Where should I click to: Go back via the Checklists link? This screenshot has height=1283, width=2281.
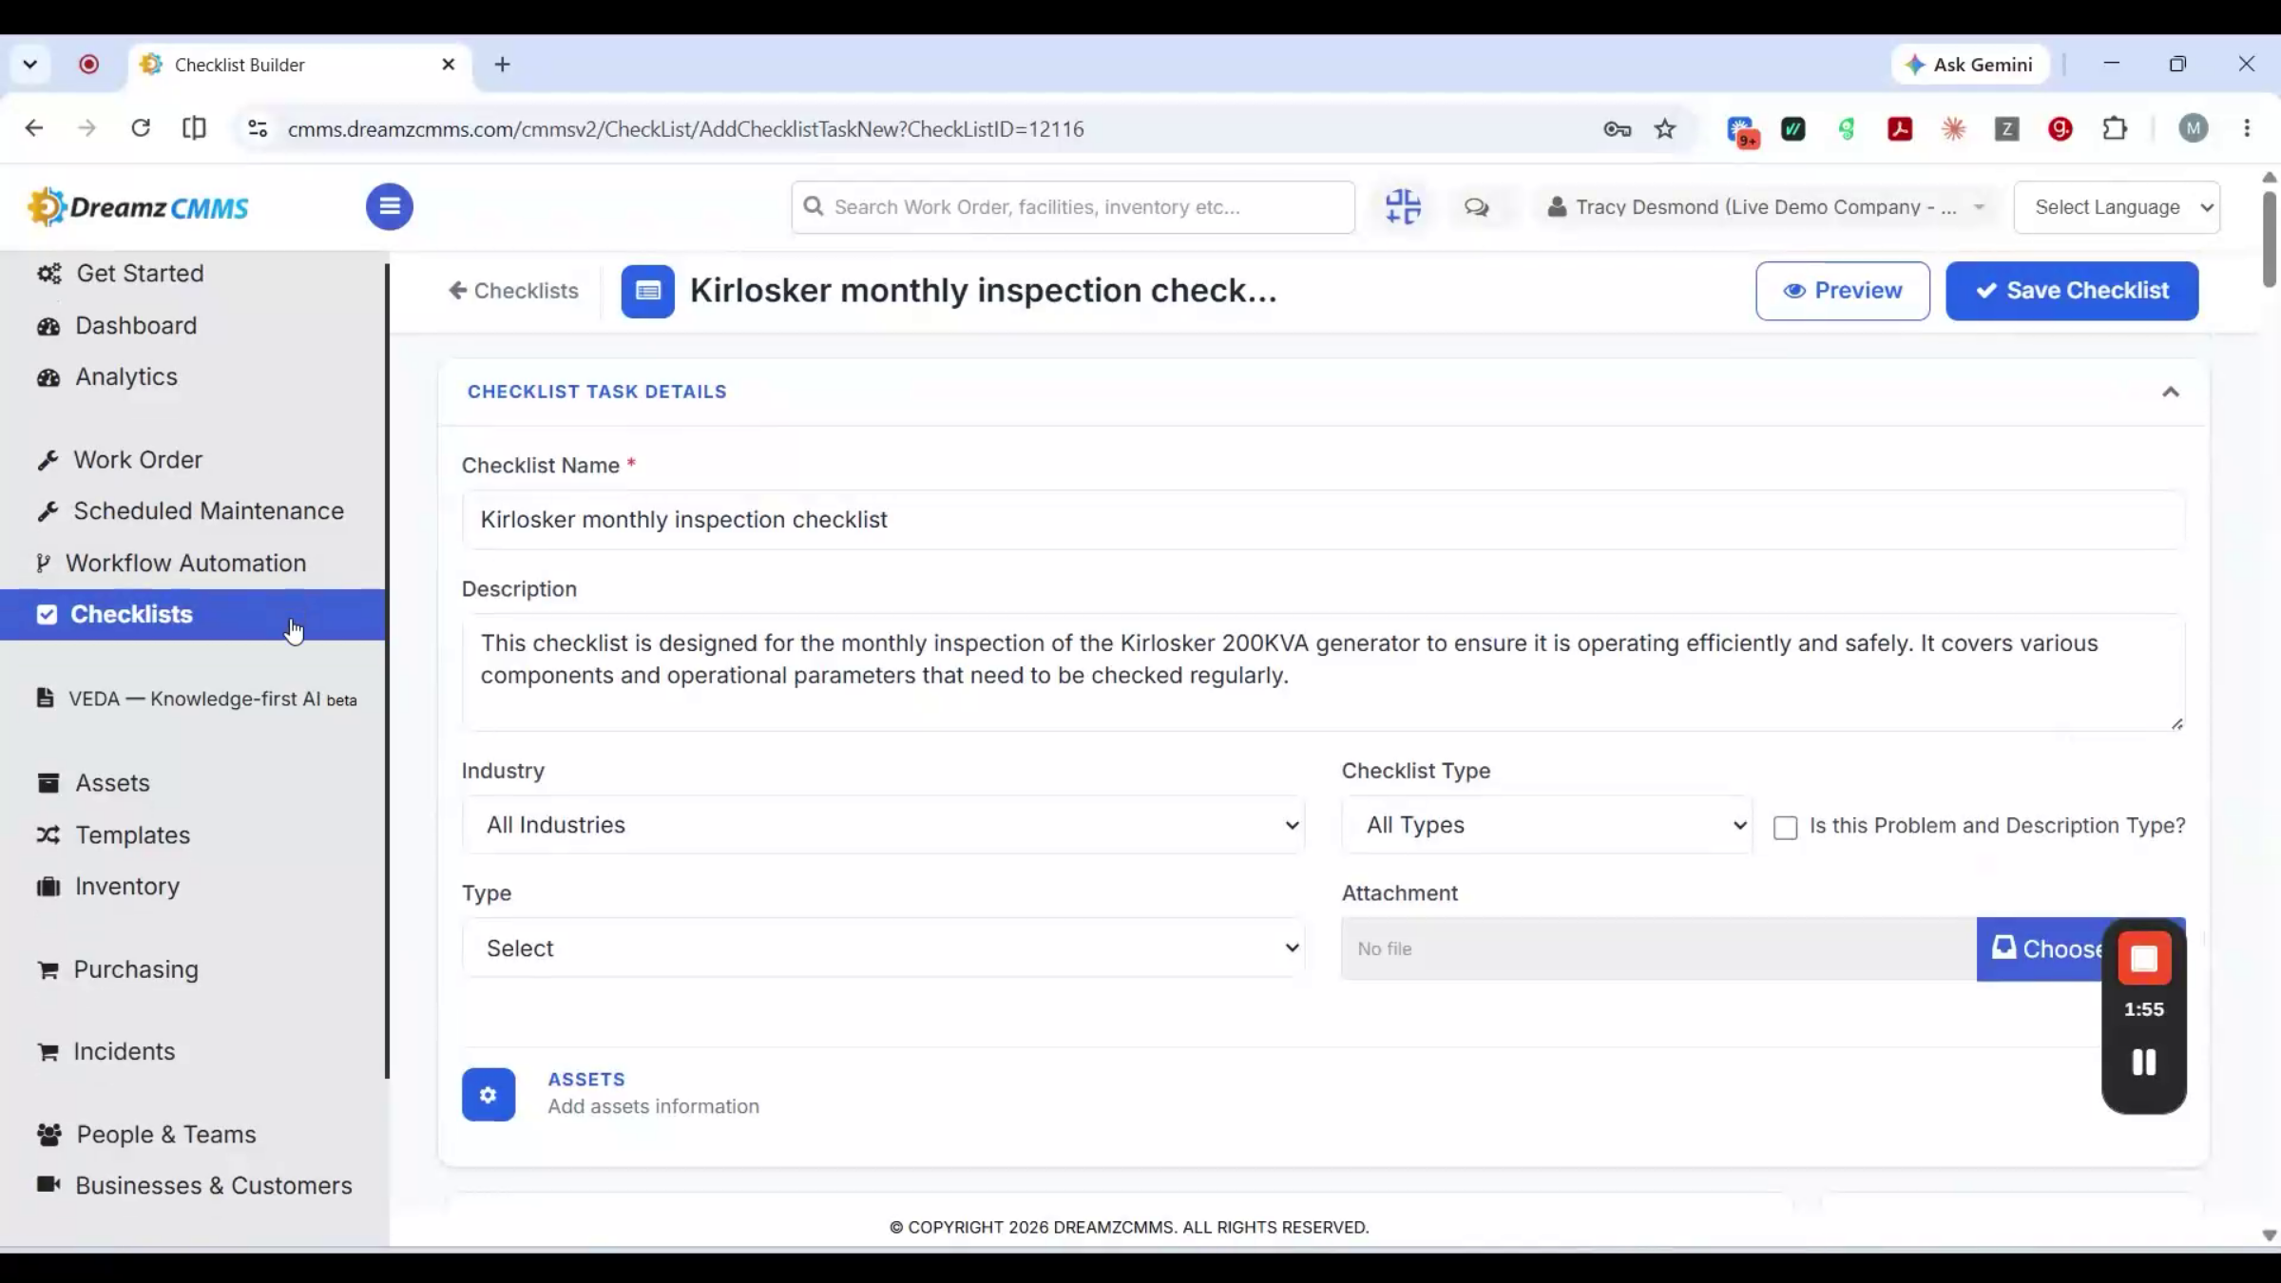tap(513, 291)
